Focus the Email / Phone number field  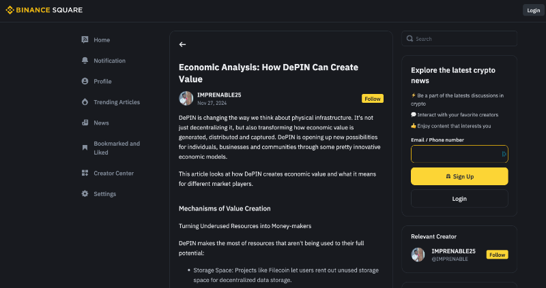click(x=459, y=154)
